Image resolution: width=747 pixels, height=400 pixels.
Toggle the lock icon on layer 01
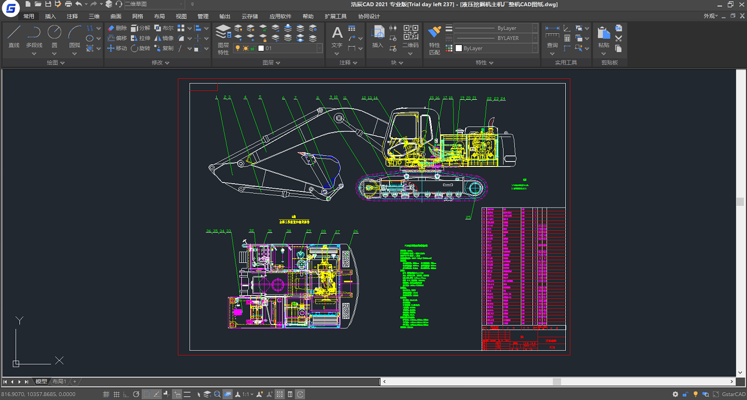point(253,49)
